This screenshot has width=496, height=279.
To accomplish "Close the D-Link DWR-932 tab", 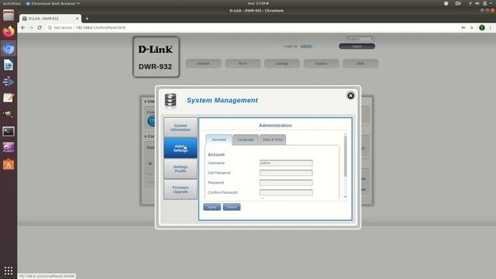I will coord(77,19).
